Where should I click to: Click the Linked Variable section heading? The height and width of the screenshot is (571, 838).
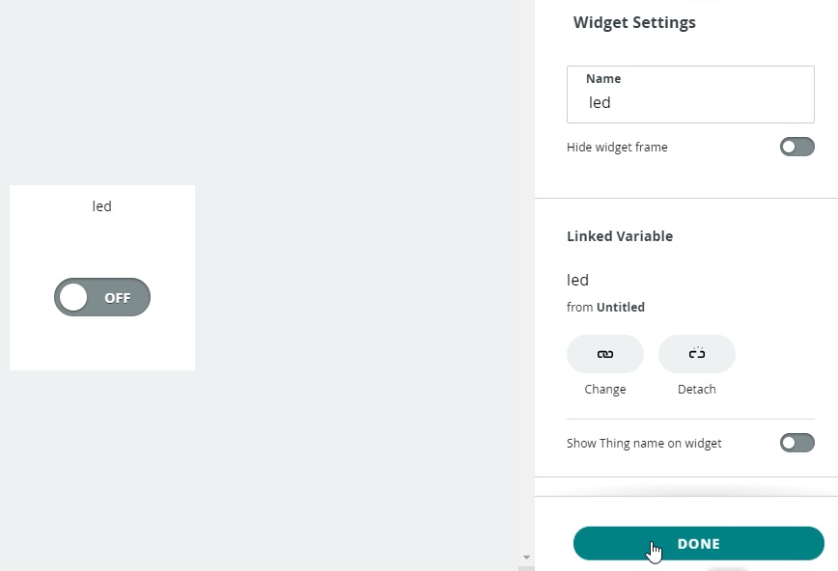pyautogui.click(x=620, y=236)
